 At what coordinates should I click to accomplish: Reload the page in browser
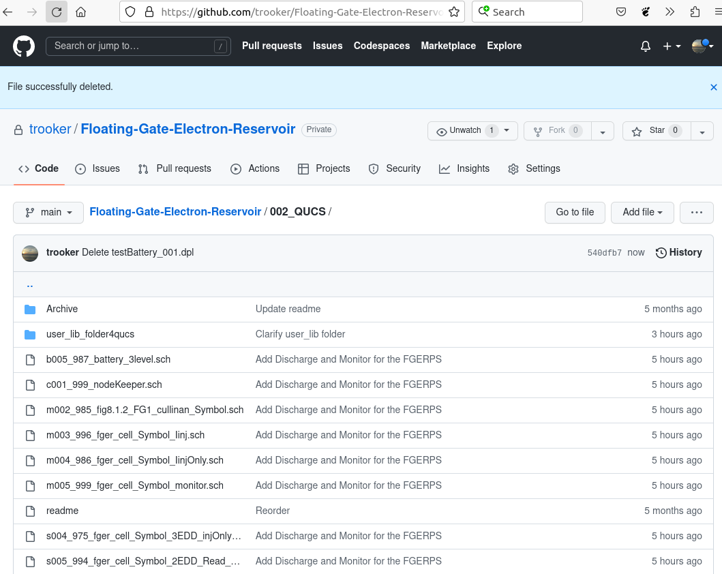[57, 12]
